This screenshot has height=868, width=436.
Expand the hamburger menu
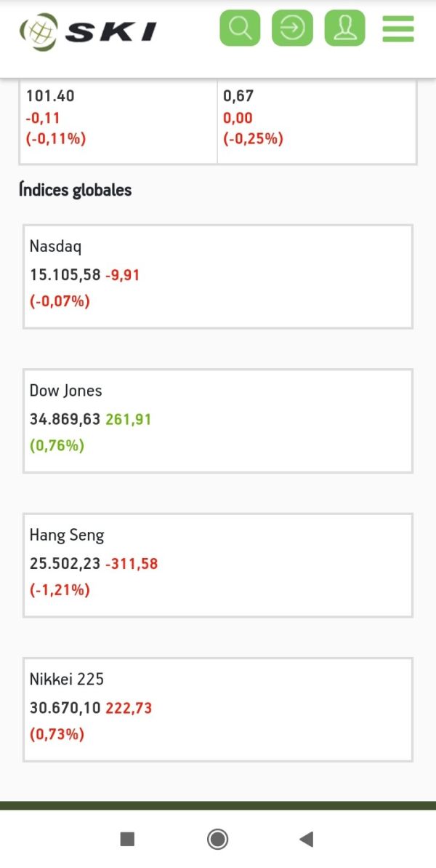[398, 29]
